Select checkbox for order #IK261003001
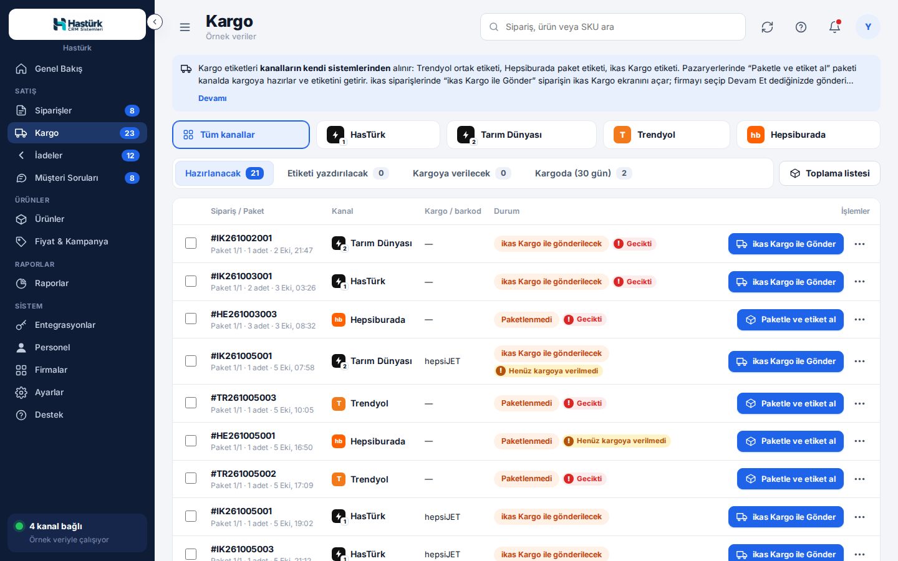 (x=191, y=281)
